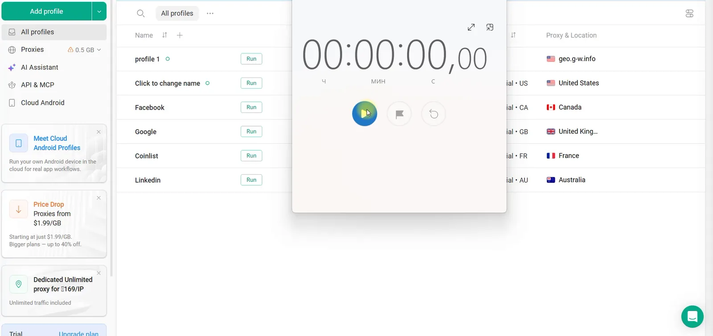The height and width of the screenshot is (336, 713).
Task: Dismiss the Meet Cloud Android Profiles card
Action: (99, 132)
